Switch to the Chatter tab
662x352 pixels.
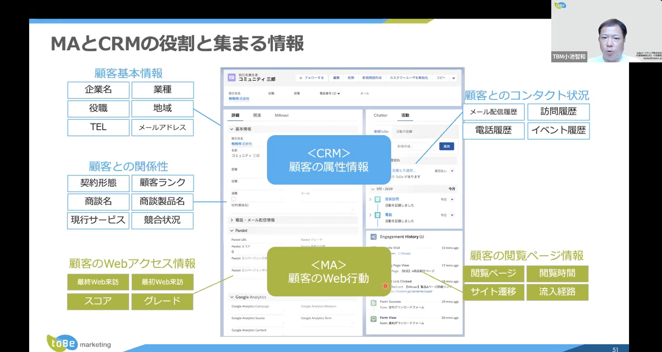[380, 115]
